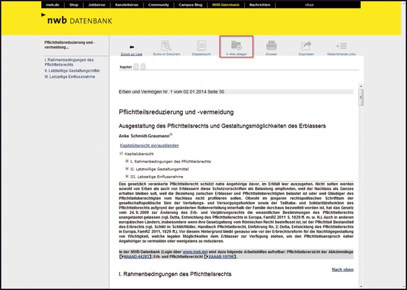Collapse the 'Kapitelübersicht' tree node
Viewport: 407px width, 290px height.
pyautogui.click(x=121, y=154)
